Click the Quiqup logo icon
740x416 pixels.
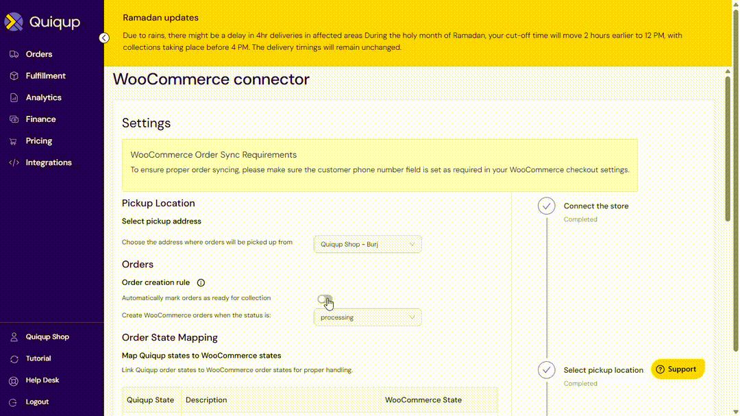coord(14,22)
